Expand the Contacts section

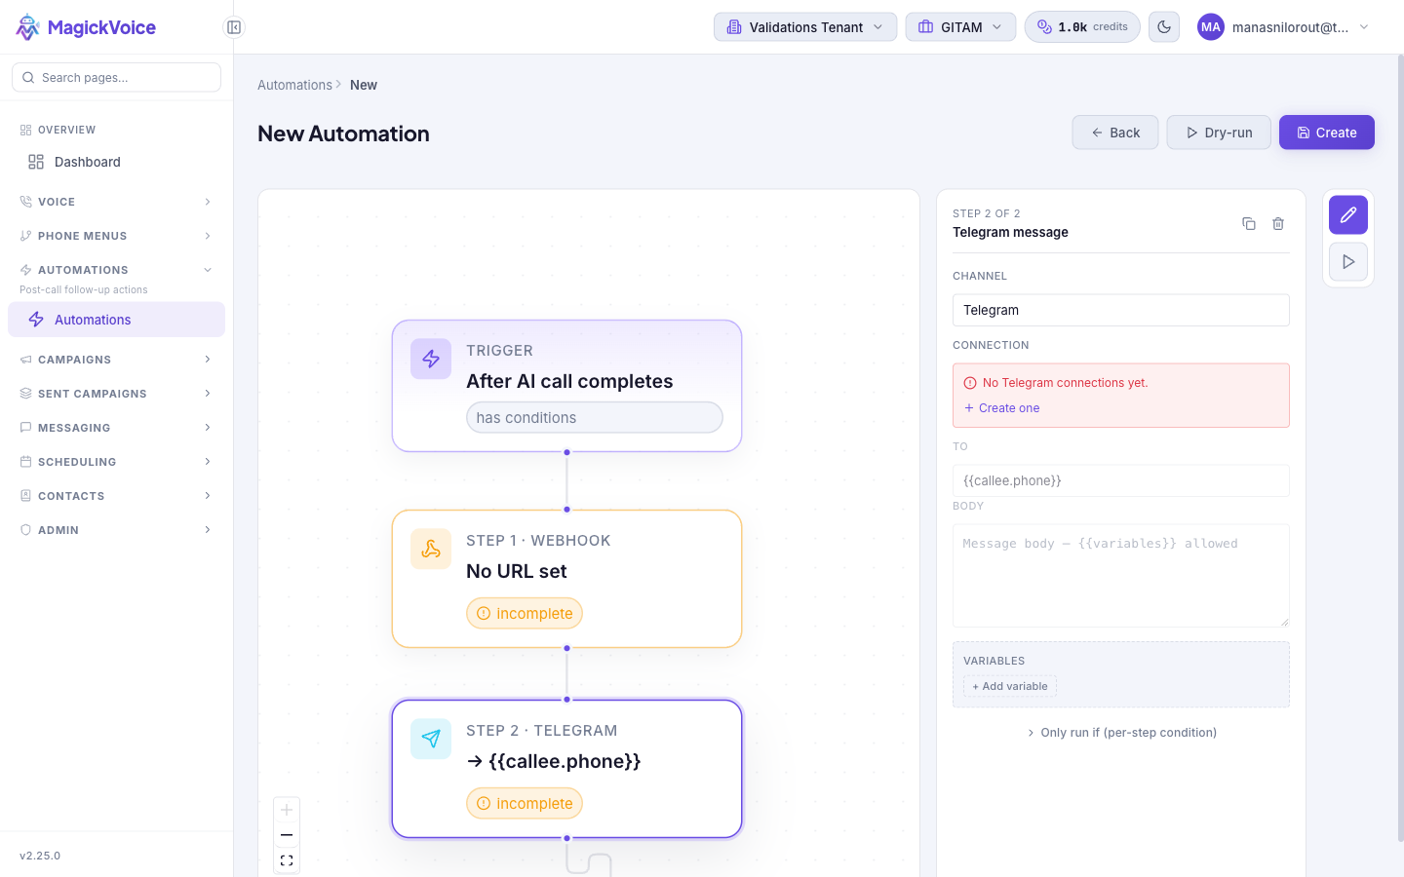tap(116, 496)
